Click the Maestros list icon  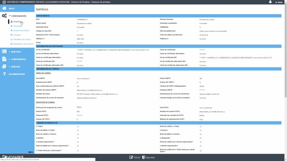[4, 51]
